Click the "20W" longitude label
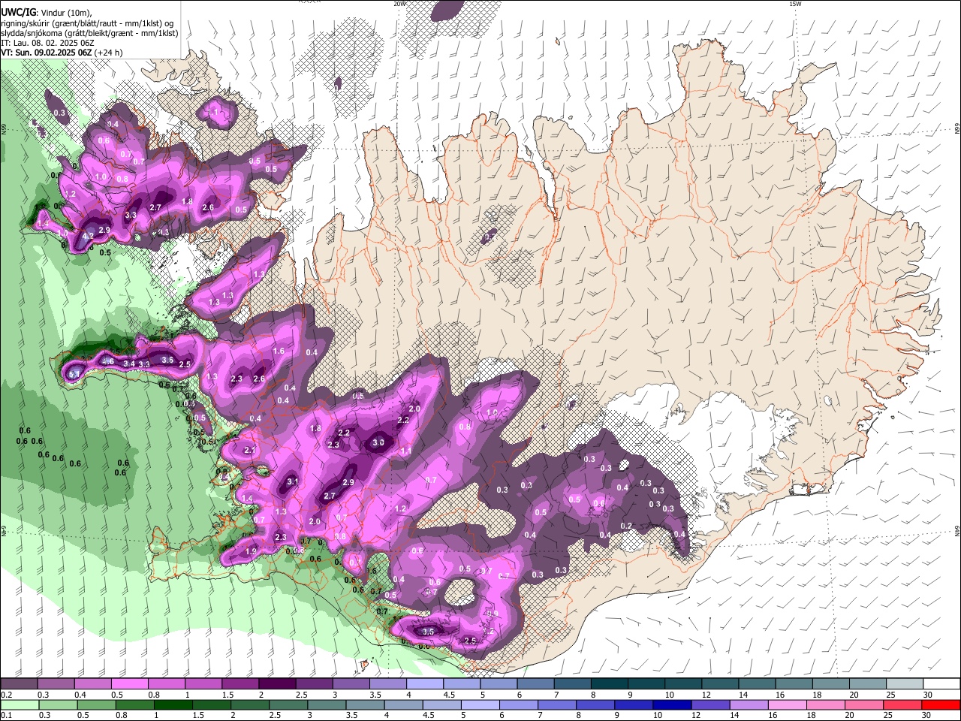Screen dimensions: 961x721 (399, 4)
